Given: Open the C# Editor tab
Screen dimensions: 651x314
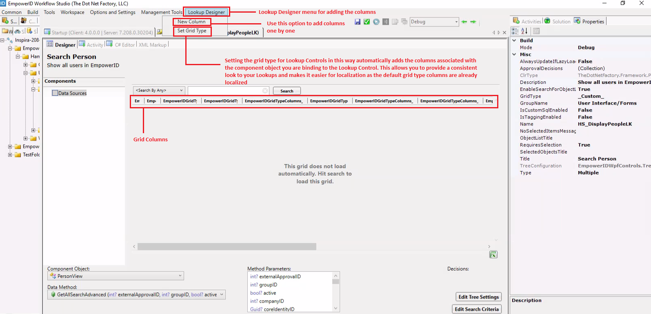Looking at the screenshot, I should (121, 44).
